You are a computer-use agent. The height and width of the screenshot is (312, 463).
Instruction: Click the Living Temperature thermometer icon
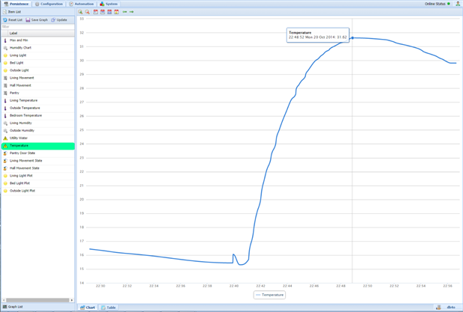tap(5, 100)
